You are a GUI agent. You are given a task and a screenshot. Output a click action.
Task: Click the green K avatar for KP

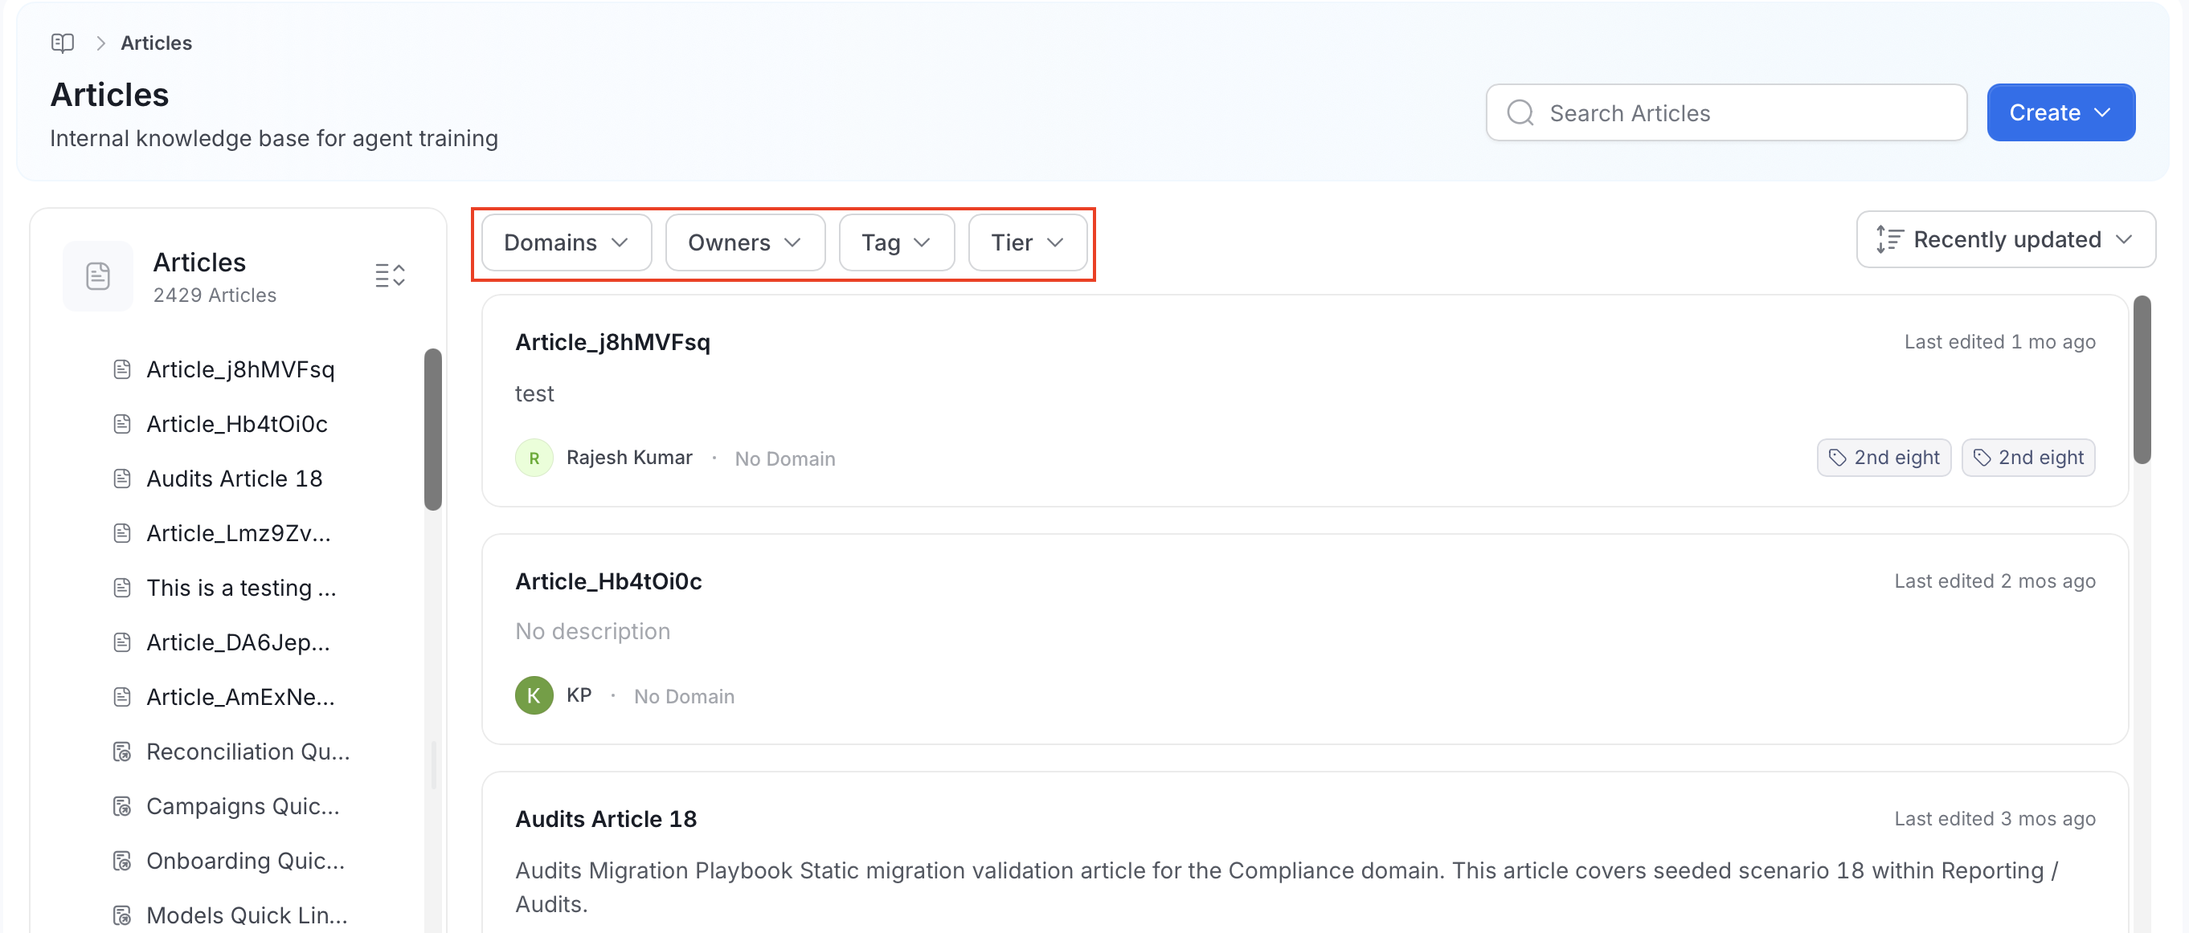point(534,696)
